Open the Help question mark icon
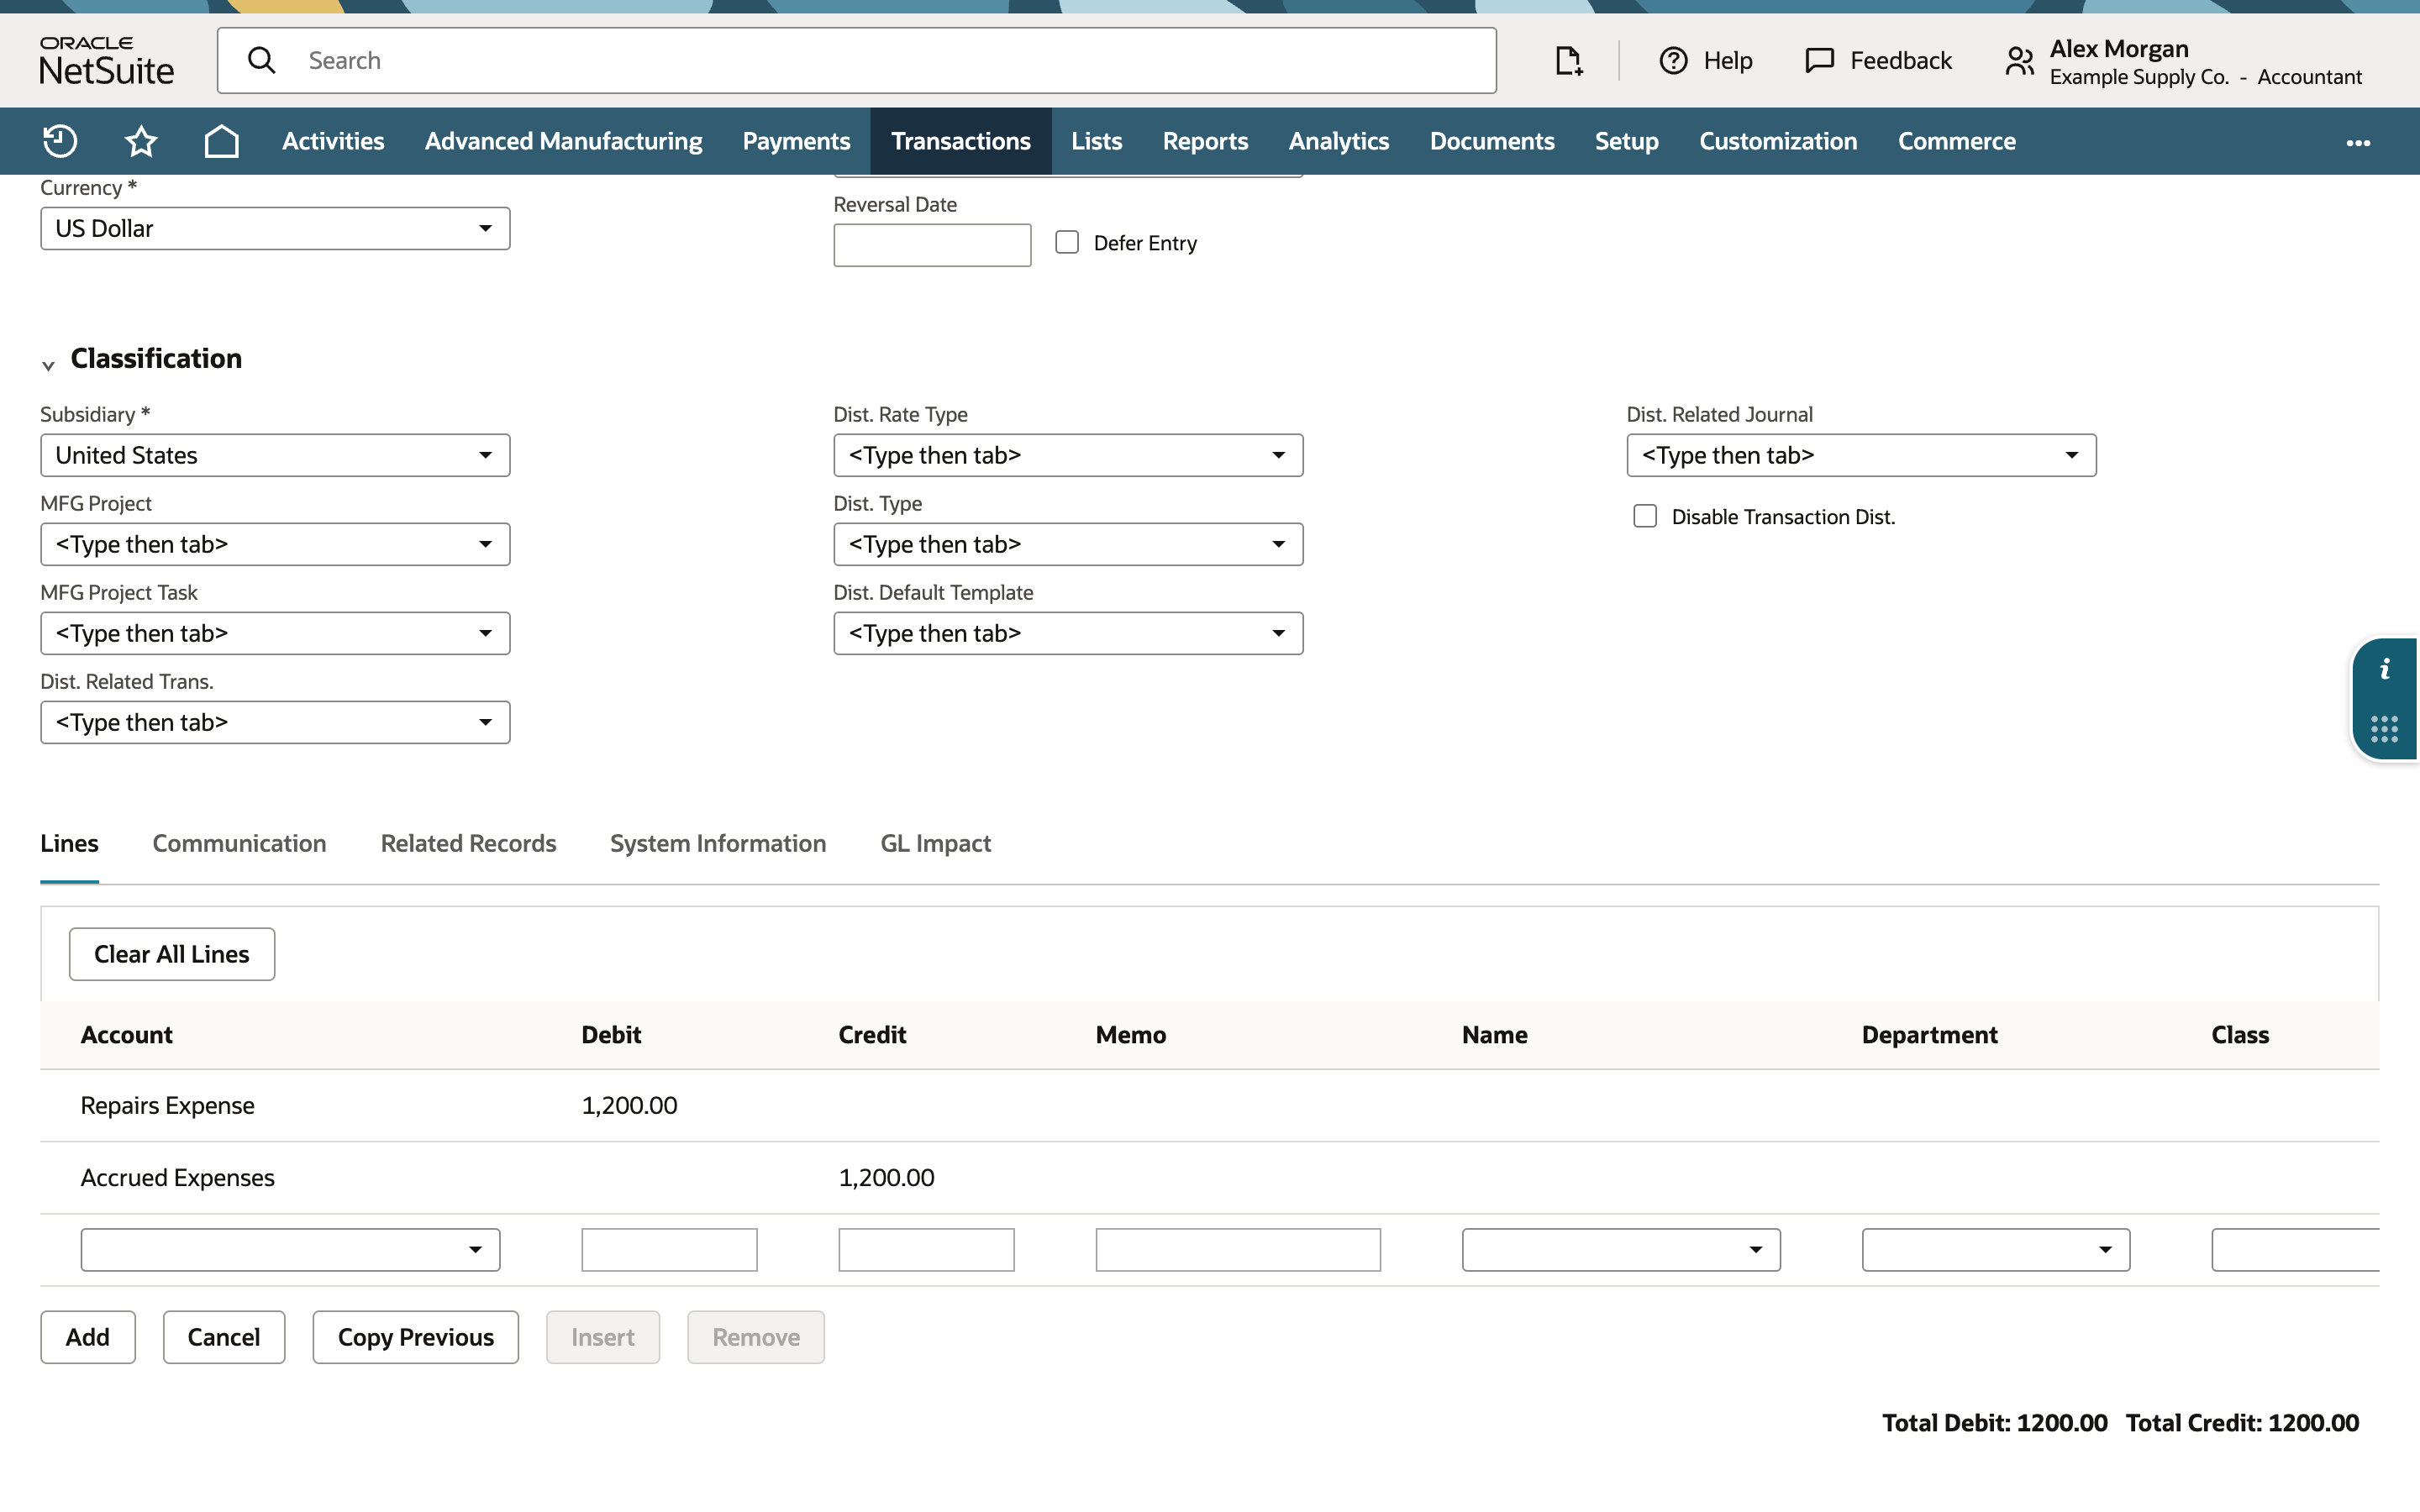The width and height of the screenshot is (2420, 1512). (x=1673, y=61)
